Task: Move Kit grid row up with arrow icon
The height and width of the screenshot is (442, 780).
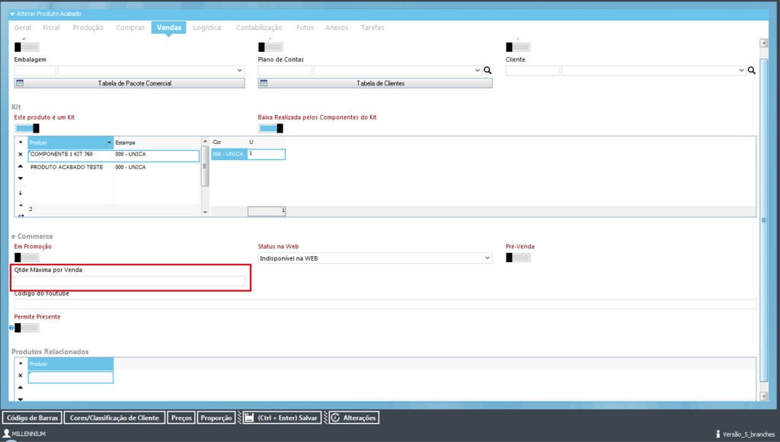Action: pyautogui.click(x=20, y=167)
